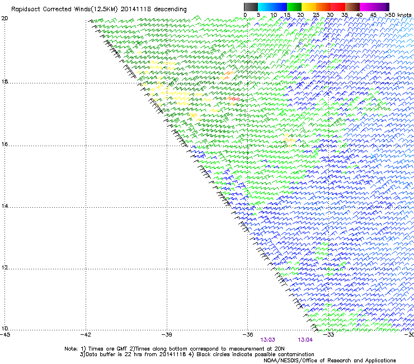
Task: Click the longitude axis label '-36'
Action: (x=248, y=335)
